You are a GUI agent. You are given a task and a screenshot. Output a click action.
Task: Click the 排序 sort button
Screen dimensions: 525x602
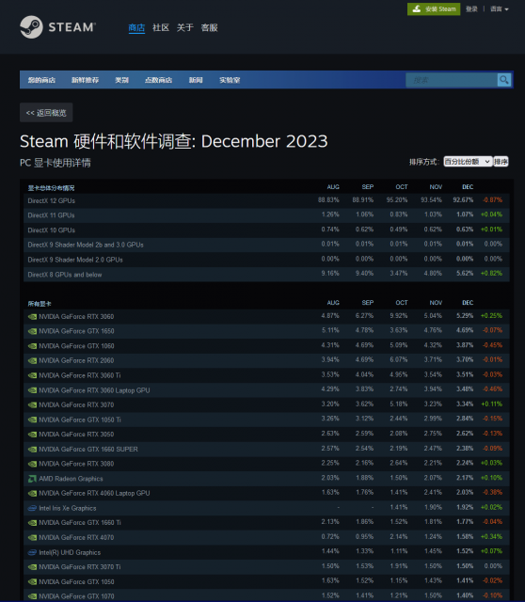click(501, 162)
